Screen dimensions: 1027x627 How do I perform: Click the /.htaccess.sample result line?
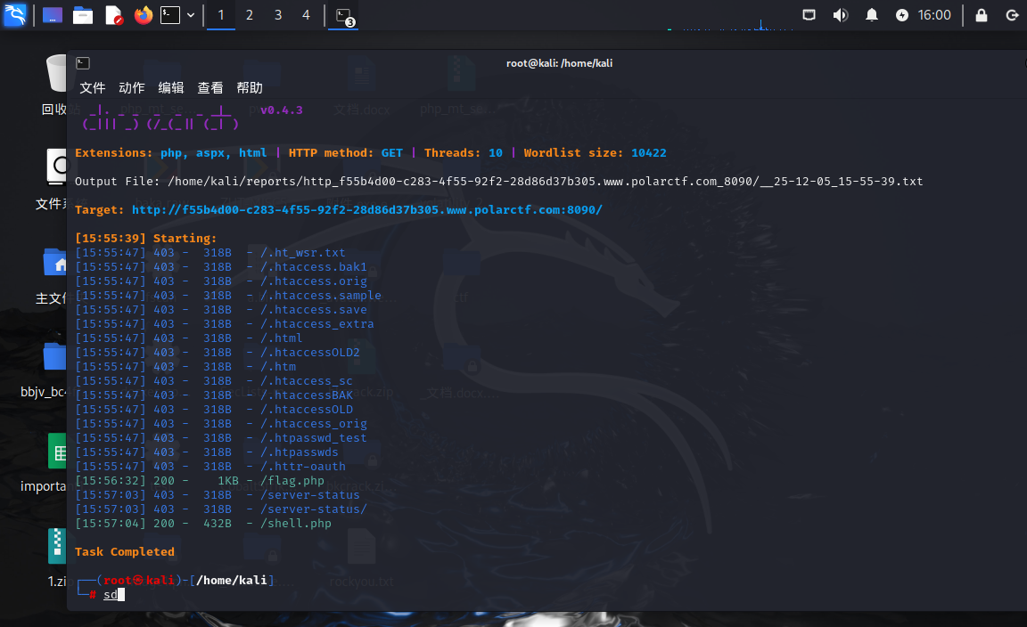(228, 295)
